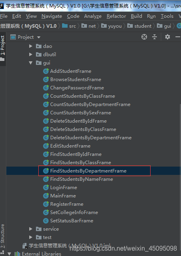The width and height of the screenshot is (181, 256).
Task: Open the Navigate menu
Action: tap(52, 16)
